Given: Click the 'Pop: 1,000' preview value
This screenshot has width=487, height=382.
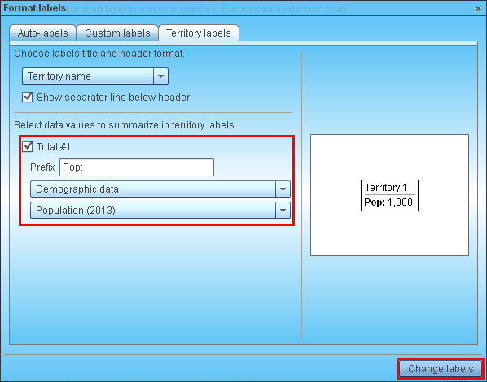Looking at the screenshot, I should pos(388,202).
